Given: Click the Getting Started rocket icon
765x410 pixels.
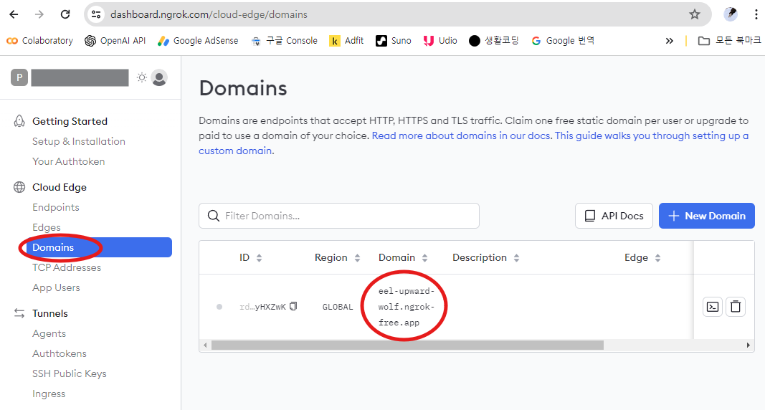Looking at the screenshot, I should click(x=19, y=121).
